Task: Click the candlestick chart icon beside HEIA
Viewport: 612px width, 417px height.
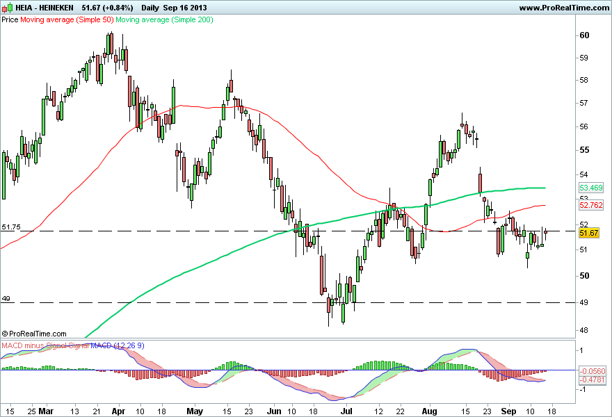Action: (8, 8)
